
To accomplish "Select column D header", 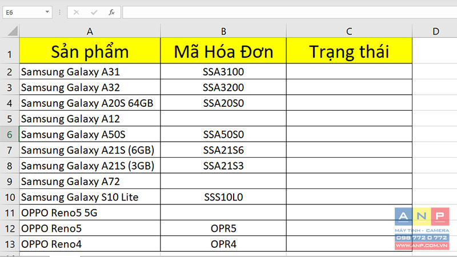I will click(x=435, y=31).
